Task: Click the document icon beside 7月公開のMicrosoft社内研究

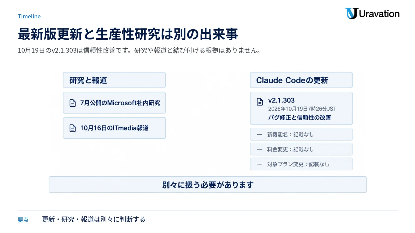Action: (73, 103)
